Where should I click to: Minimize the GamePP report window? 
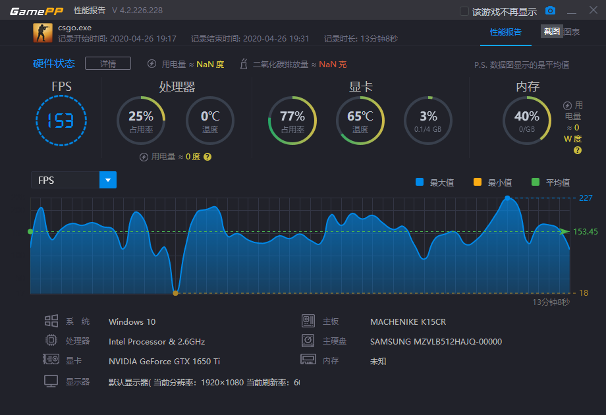[x=572, y=13]
